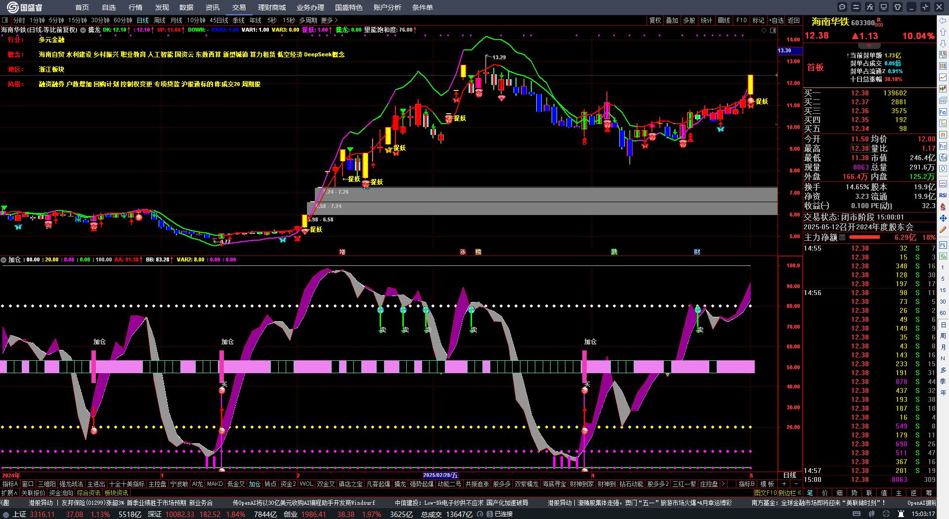This screenshot has height=519, width=949.
Task: Click the F10 icon in right sidebar
Action: point(943,112)
